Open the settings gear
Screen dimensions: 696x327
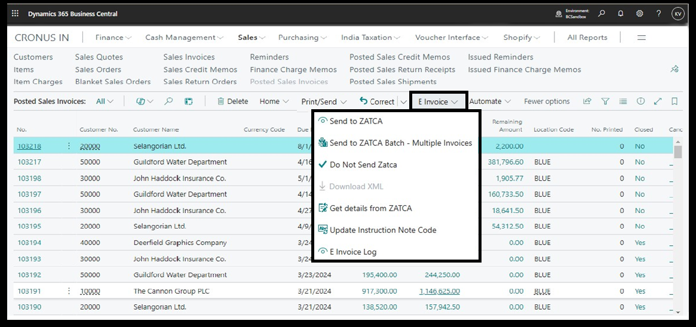[x=640, y=14]
